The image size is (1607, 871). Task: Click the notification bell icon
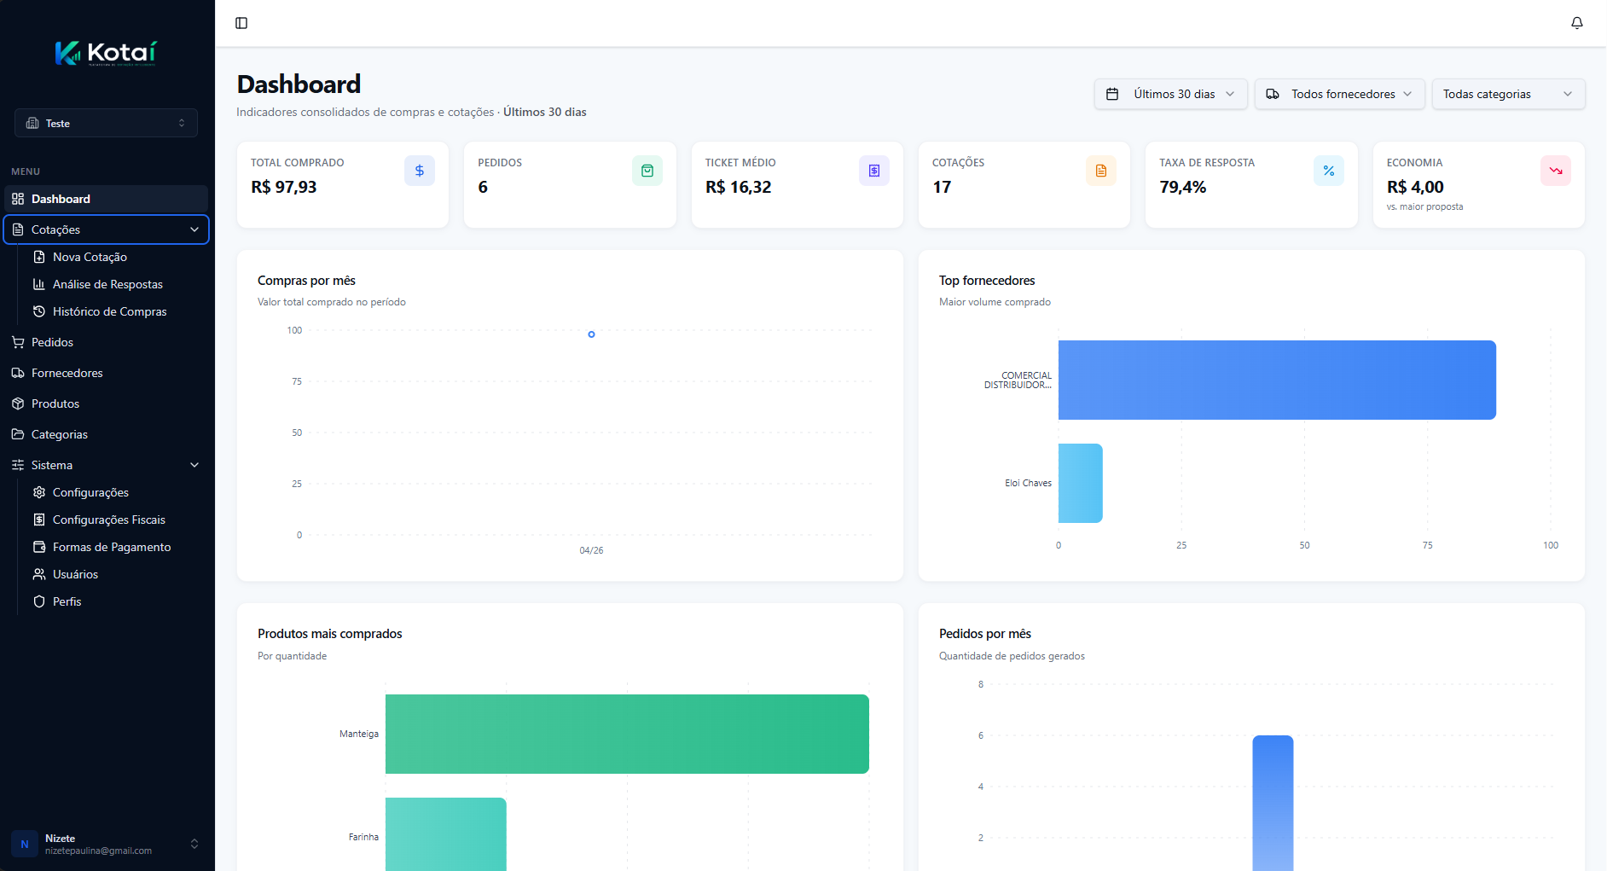pos(1576,23)
